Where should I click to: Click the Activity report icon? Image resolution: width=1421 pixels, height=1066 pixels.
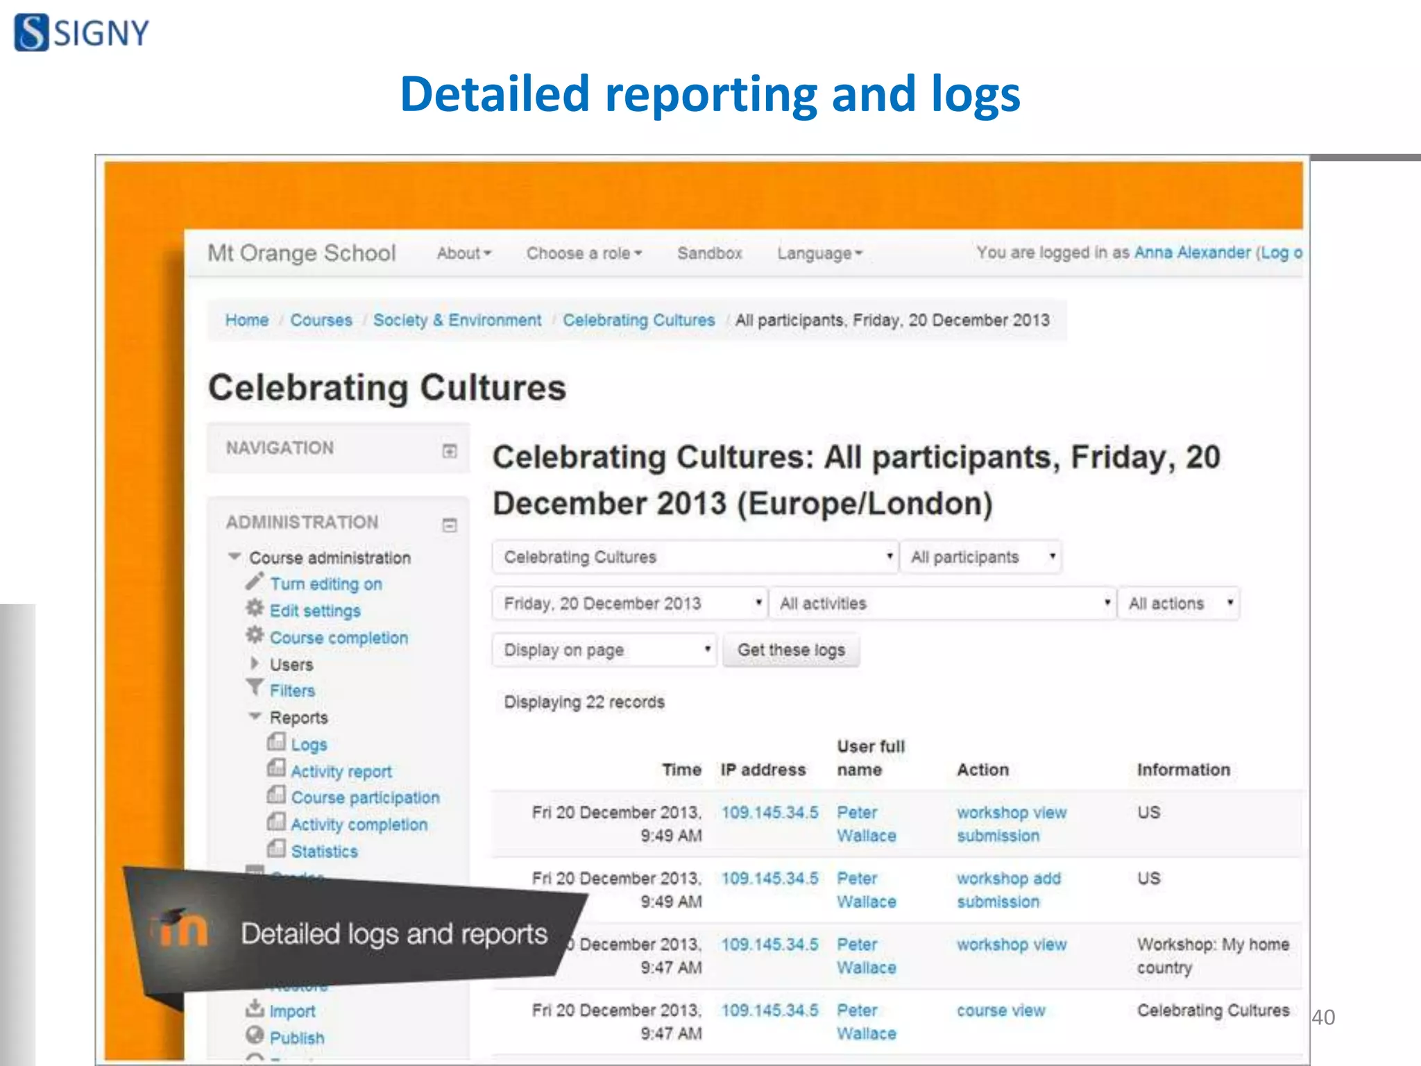[x=276, y=768]
